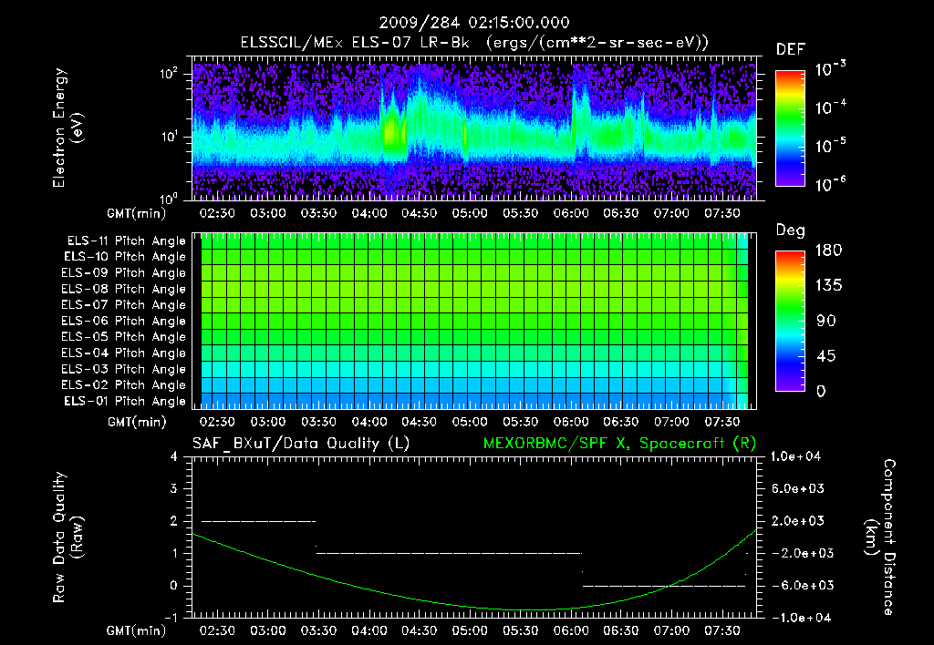934x645 pixels.
Task: Click the 10^1 tick on the electron energy axis
Action: [169, 137]
